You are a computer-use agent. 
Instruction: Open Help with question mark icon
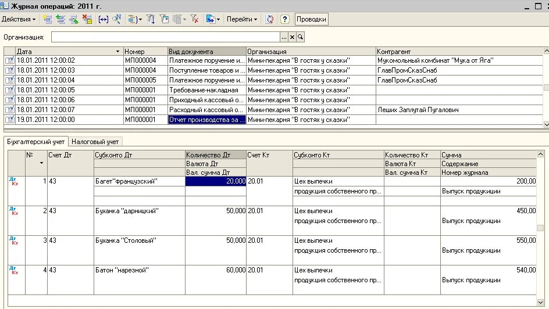pos(284,19)
